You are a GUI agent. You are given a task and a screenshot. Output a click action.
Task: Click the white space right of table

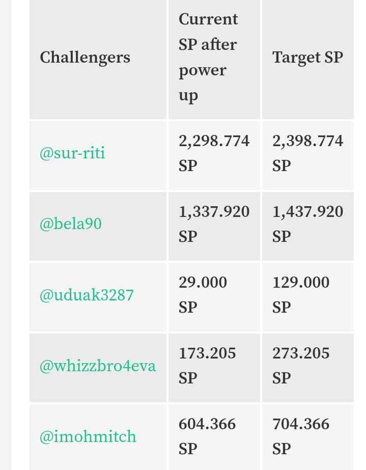(360, 234)
